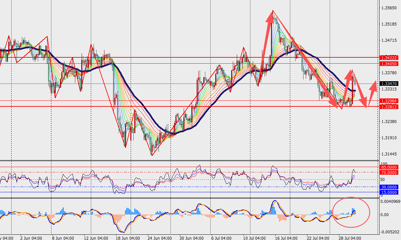Click the red 70.0000 indicator level label
The image size is (401, 240).
tap(389, 172)
